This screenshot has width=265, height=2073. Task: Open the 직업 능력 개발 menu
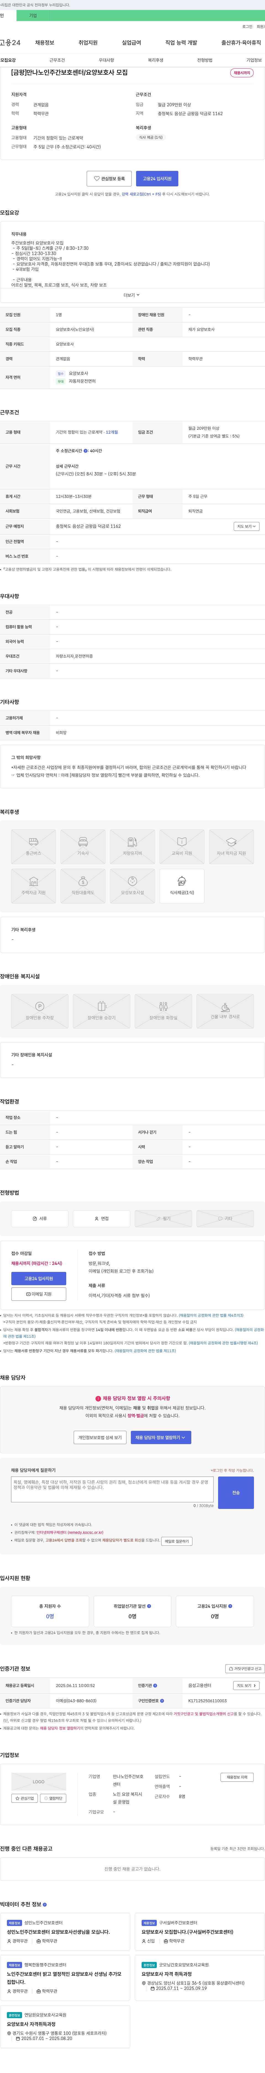pyautogui.click(x=181, y=43)
